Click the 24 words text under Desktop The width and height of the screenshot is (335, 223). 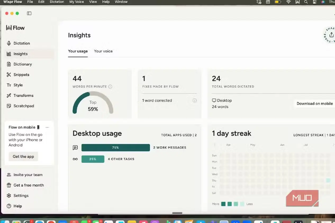tap(220, 107)
